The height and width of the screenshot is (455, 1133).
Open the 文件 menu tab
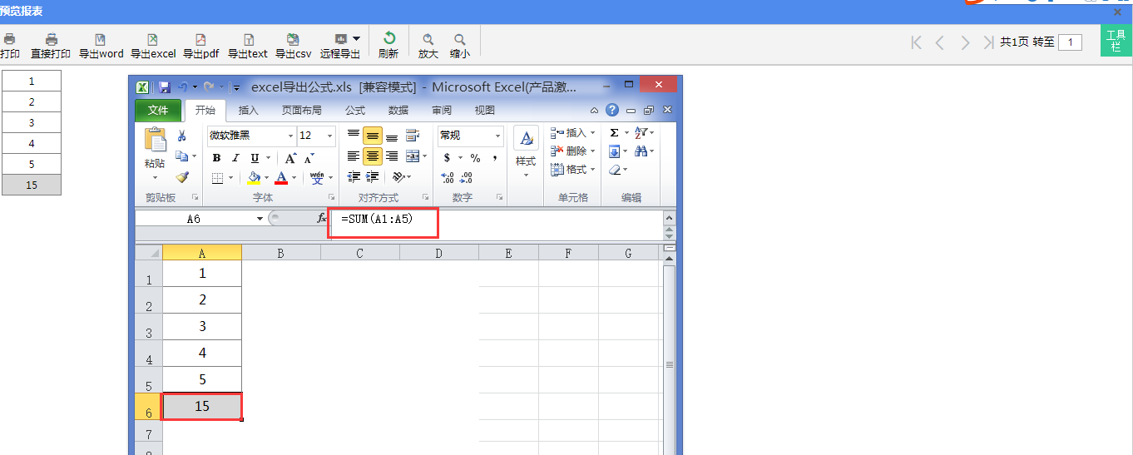pyautogui.click(x=158, y=111)
